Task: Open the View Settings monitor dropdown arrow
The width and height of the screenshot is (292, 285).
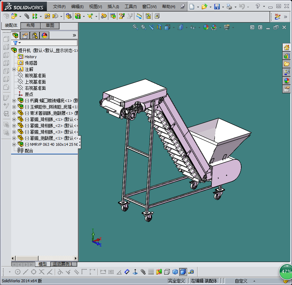Action: tap(233, 27)
